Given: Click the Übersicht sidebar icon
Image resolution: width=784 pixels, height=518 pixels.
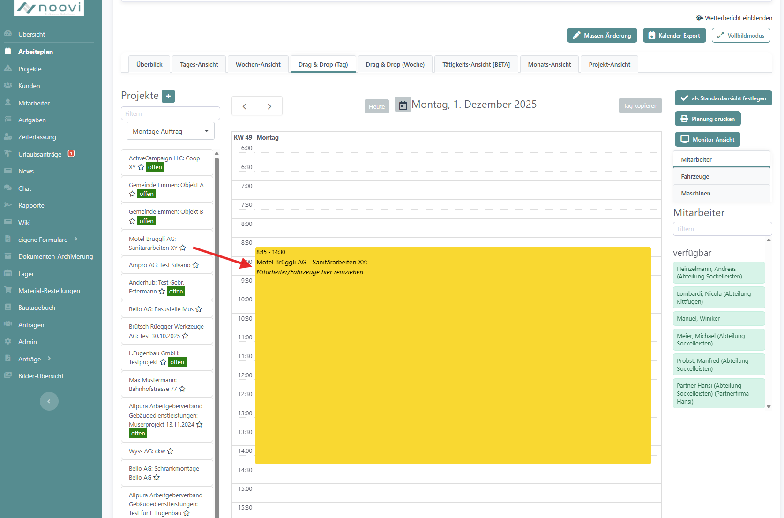Looking at the screenshot, I should 8,34.
